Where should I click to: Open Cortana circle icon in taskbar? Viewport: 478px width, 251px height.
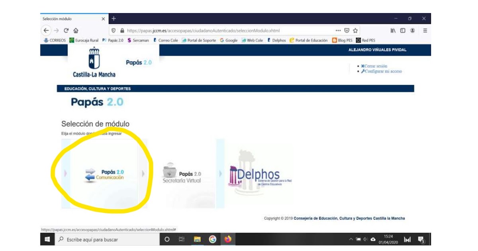[x=167, y=239]
